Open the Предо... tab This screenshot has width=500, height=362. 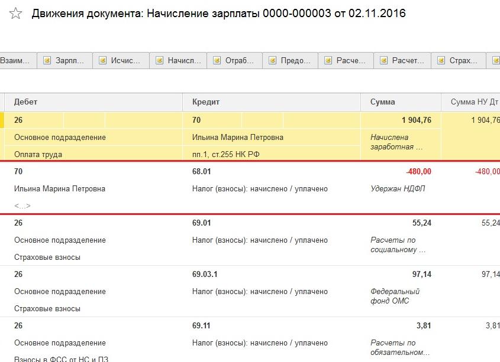290,60
